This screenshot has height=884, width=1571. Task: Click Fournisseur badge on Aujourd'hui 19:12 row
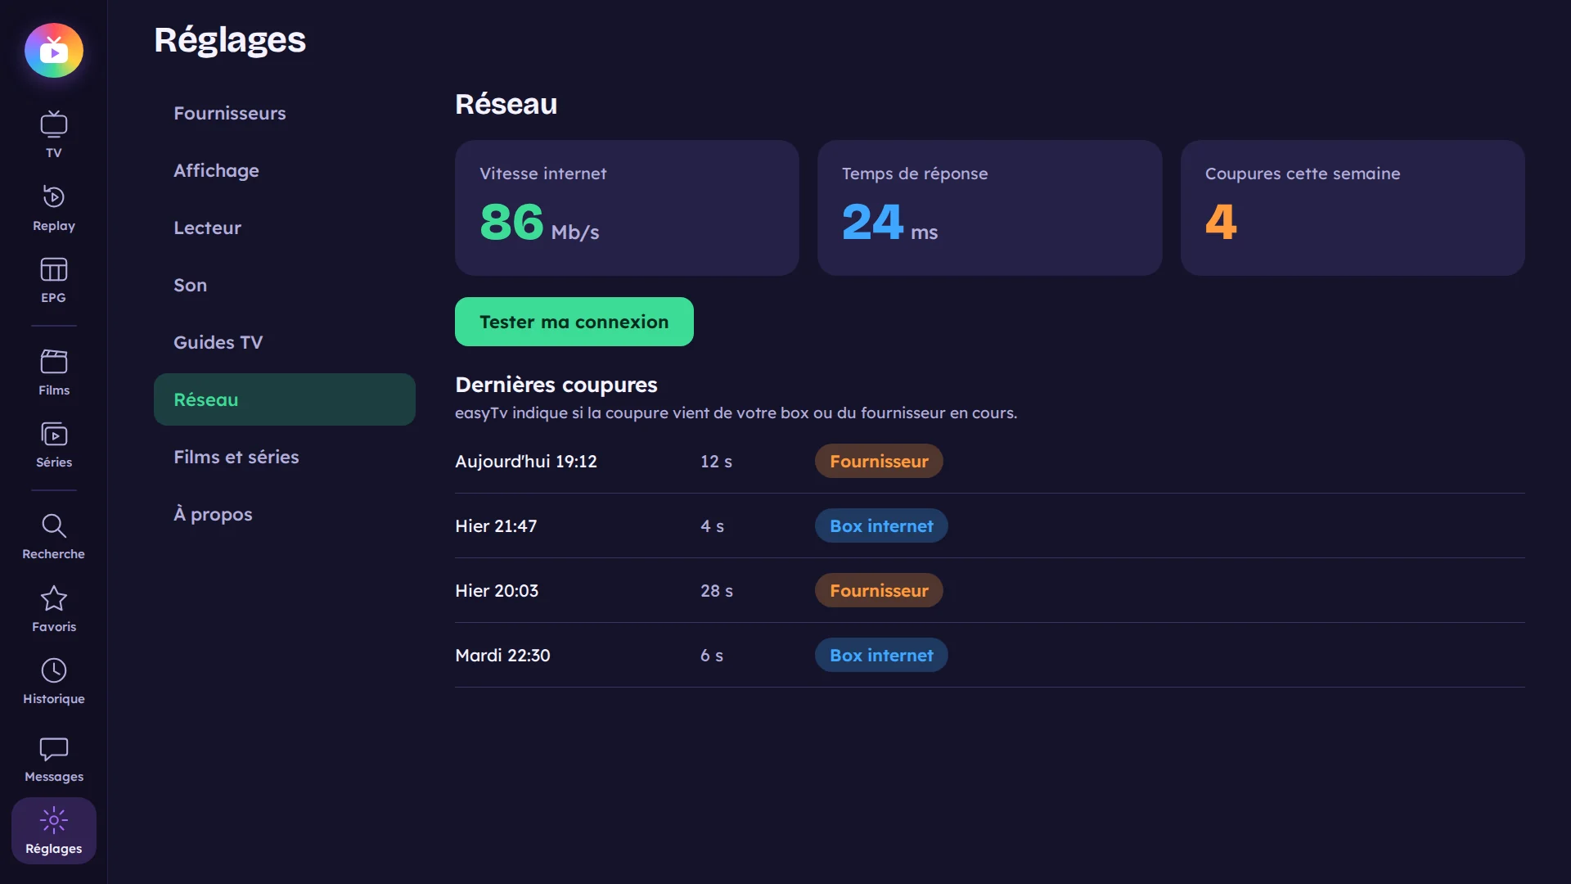[x=879, y=461]
